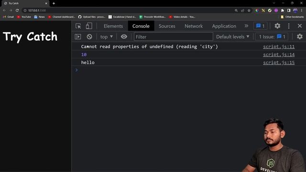The height and width of the screenshot is (172, 306).
Task: Open the tab search dropdown arrow
Action: click(274, 3)
